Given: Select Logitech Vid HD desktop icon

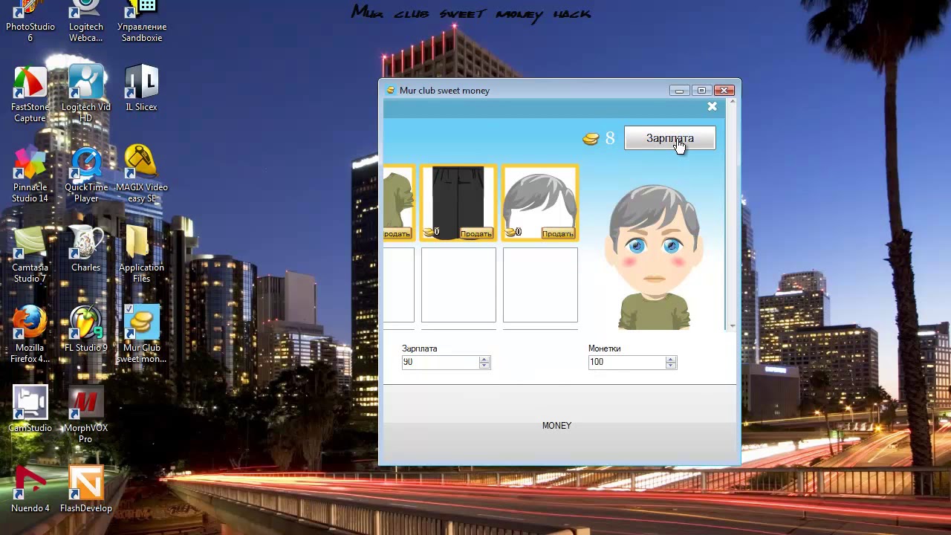Looking at the screenshot, I should click(86, 94).
